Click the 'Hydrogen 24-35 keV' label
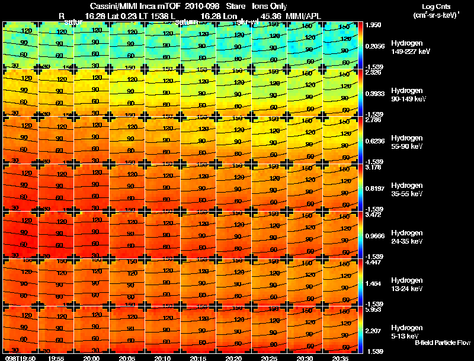The height and width of the screenshot is (361, 474). [407, 237]
